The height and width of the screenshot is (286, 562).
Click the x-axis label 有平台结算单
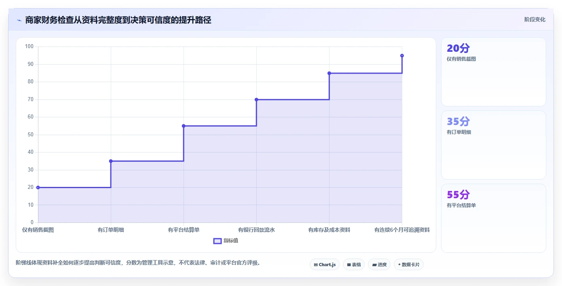184,230
